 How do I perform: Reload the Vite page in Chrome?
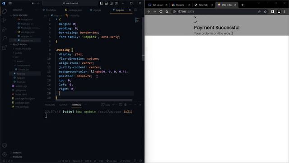(x=161, y=11)
